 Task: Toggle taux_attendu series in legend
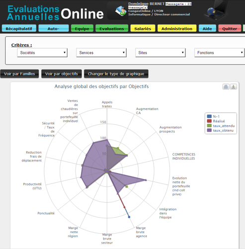[221, 126]
